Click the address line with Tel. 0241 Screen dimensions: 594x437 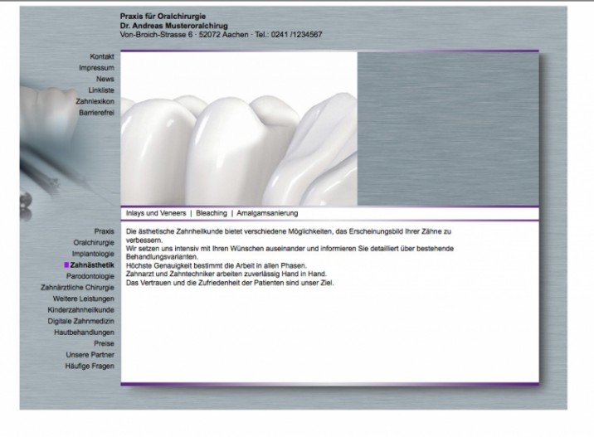(222, 35)
